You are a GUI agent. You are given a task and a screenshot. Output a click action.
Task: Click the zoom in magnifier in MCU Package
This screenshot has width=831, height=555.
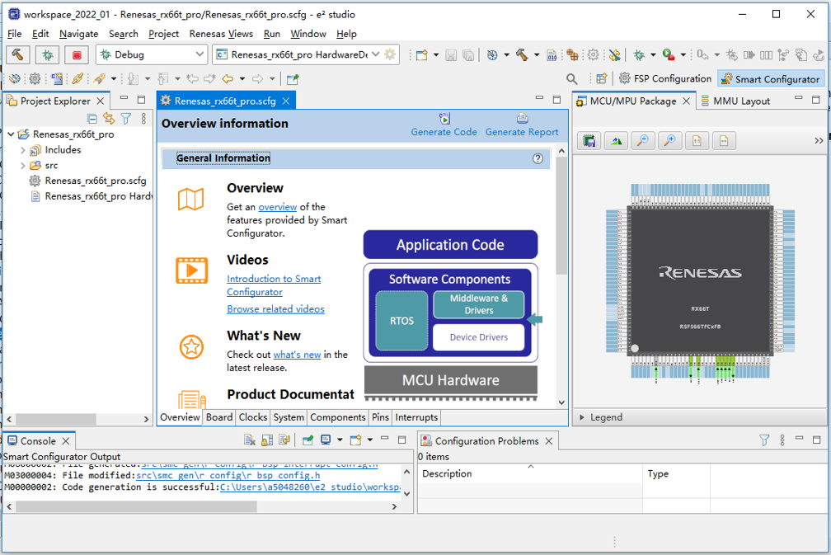(x=670, y=140)
